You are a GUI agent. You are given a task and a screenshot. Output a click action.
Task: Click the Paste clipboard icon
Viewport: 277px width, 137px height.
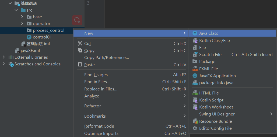(80, 65)
